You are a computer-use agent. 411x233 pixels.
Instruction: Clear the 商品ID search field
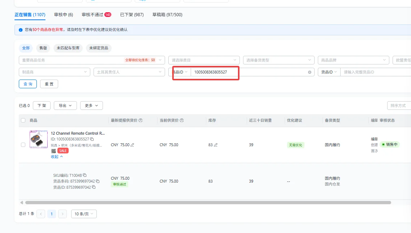point(310,72)
